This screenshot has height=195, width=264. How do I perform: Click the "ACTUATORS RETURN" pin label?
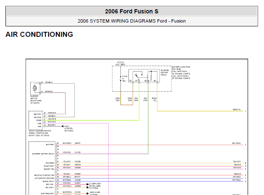pos(44,178)
